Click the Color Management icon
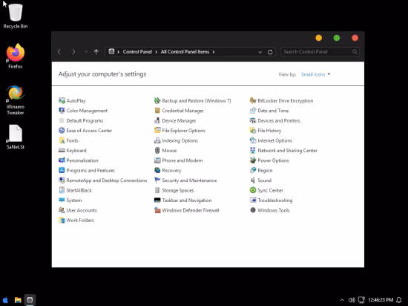 pos(62,111)
